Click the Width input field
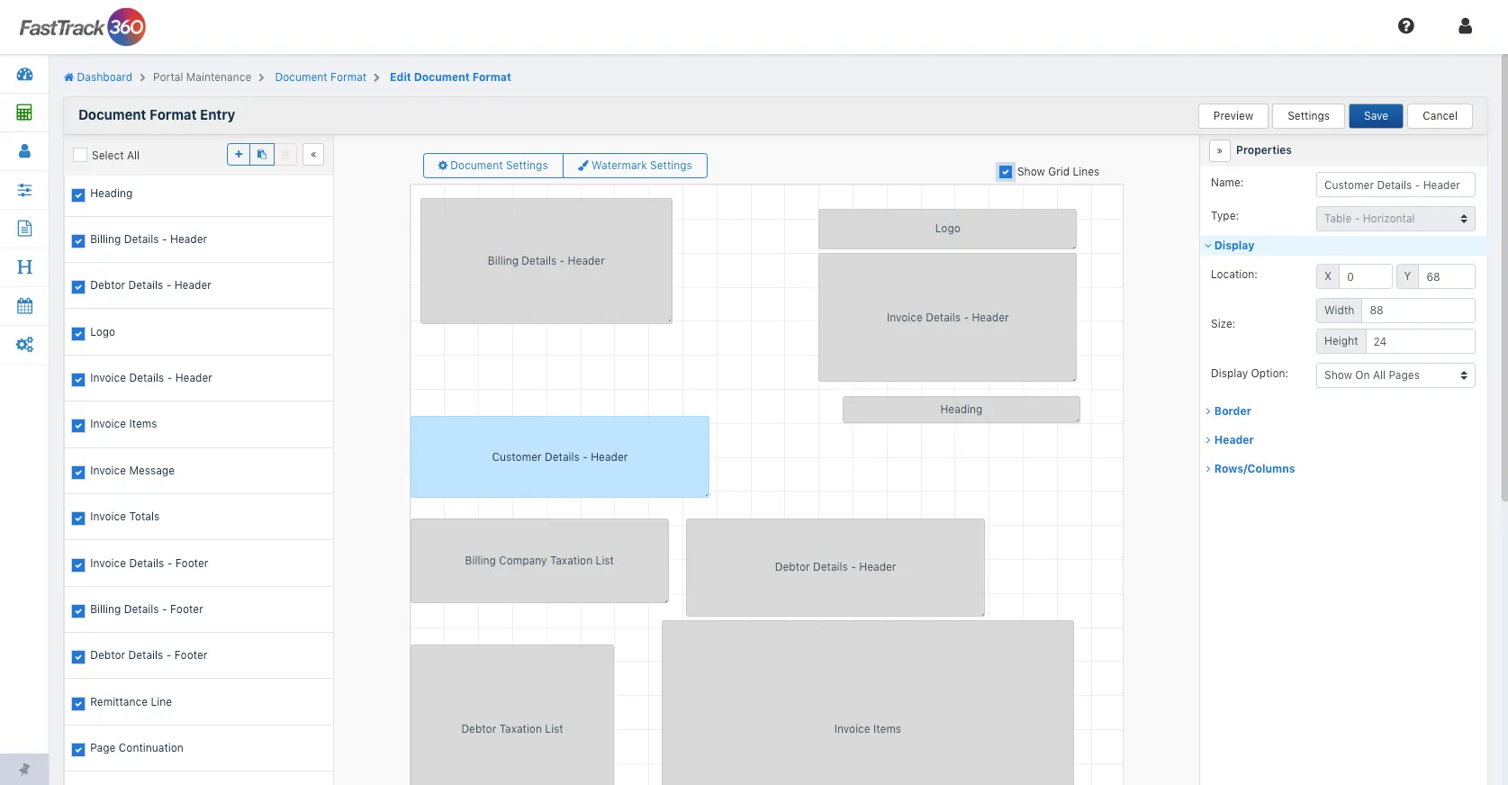Screen dimensions: 1508x785 pos(1417,311)
